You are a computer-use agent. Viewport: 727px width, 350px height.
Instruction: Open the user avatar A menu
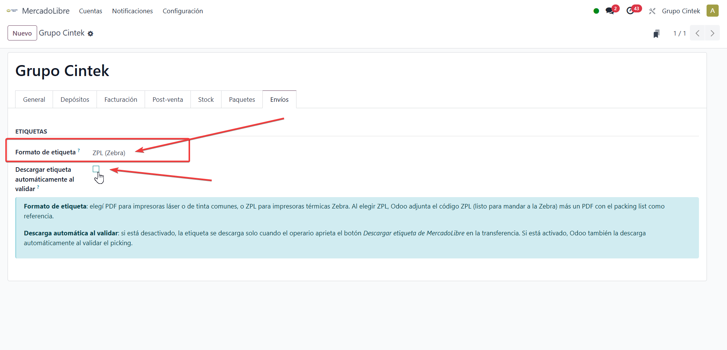713,11
